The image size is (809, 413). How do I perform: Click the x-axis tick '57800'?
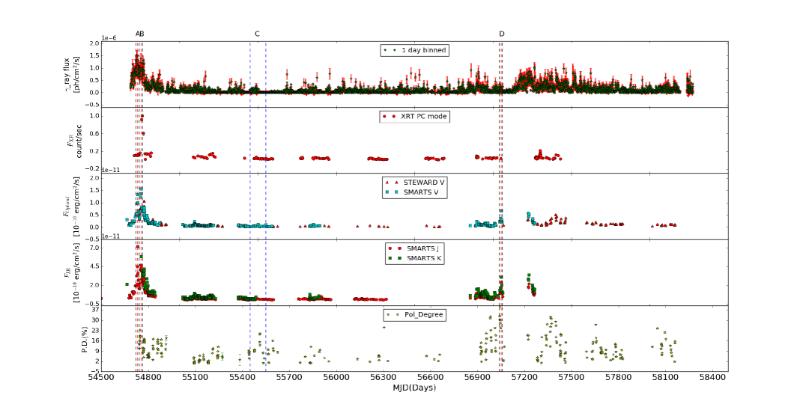tap(619, 378)
